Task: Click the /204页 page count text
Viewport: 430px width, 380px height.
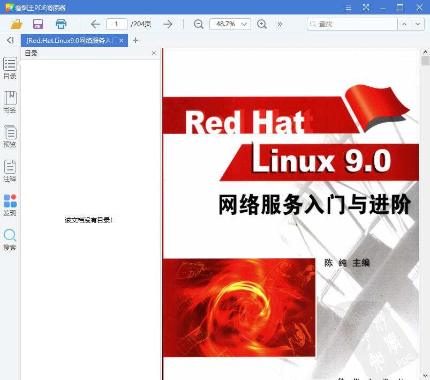Action: click(x=141, y=24)
